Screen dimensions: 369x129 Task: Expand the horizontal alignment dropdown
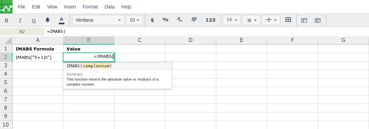(x=251, y=20)
